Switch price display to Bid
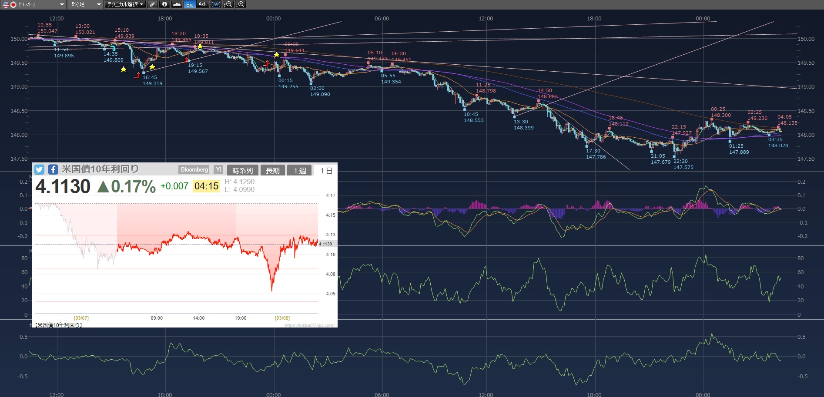The height and width of the screenshot is (397, 824). click(190, 4)
